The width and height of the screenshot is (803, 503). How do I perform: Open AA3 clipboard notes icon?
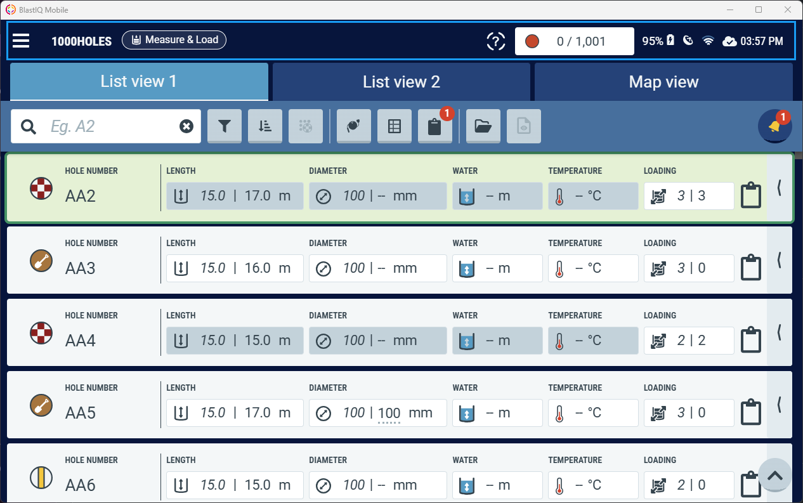[751, 268]
